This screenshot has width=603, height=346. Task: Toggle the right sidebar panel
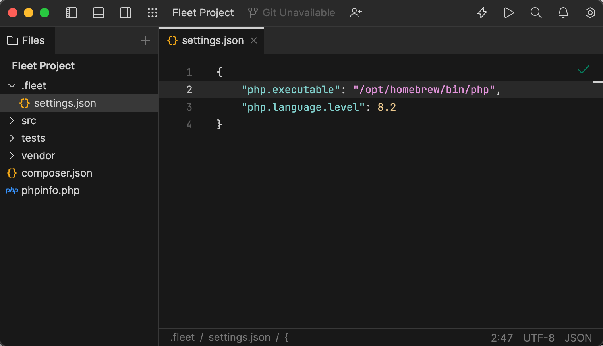126,13
